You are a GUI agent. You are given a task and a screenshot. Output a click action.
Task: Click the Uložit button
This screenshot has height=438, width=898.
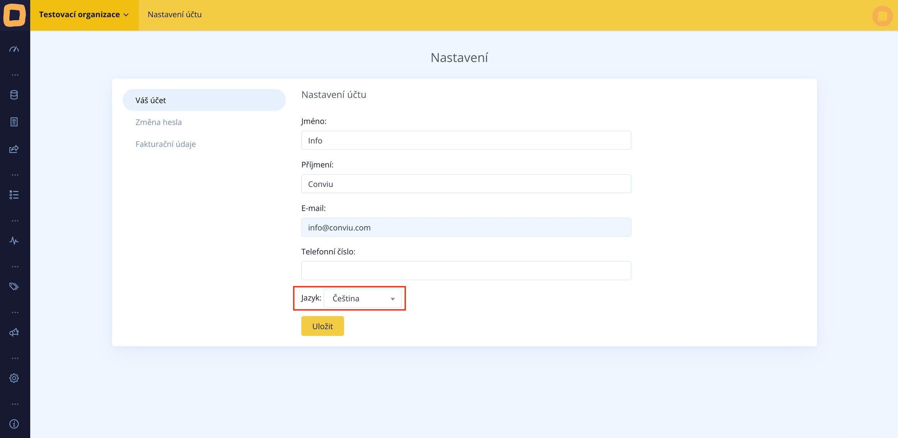click(322, 326)
